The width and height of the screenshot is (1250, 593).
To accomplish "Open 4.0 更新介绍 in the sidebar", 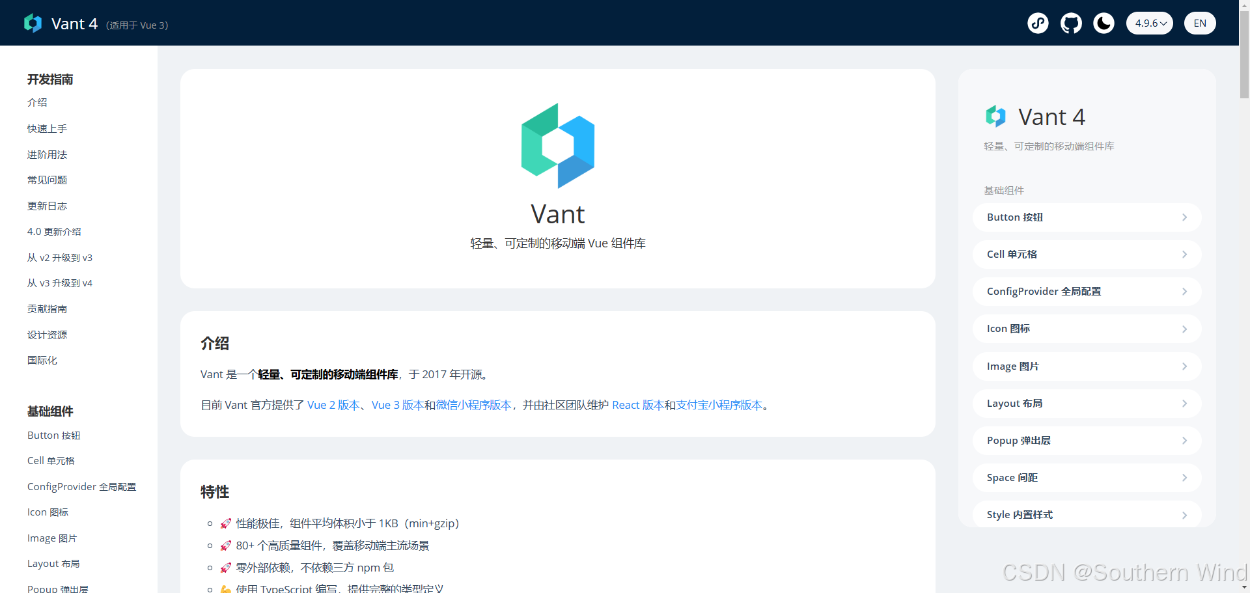I will [54, 232].
